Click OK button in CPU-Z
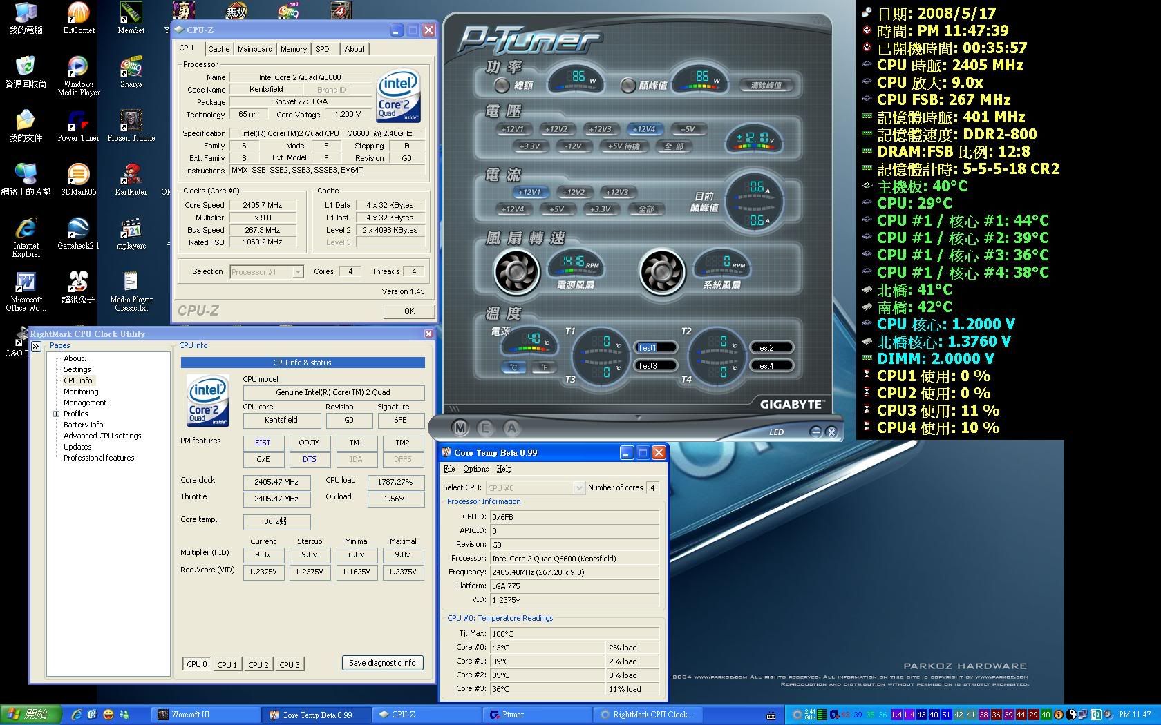Image resolution: width=1161 pixels, height=725 pixels. tap(409, 311)
